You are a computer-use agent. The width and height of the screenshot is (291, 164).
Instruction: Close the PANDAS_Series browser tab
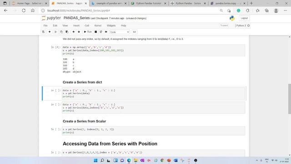[x=85, y=3]
